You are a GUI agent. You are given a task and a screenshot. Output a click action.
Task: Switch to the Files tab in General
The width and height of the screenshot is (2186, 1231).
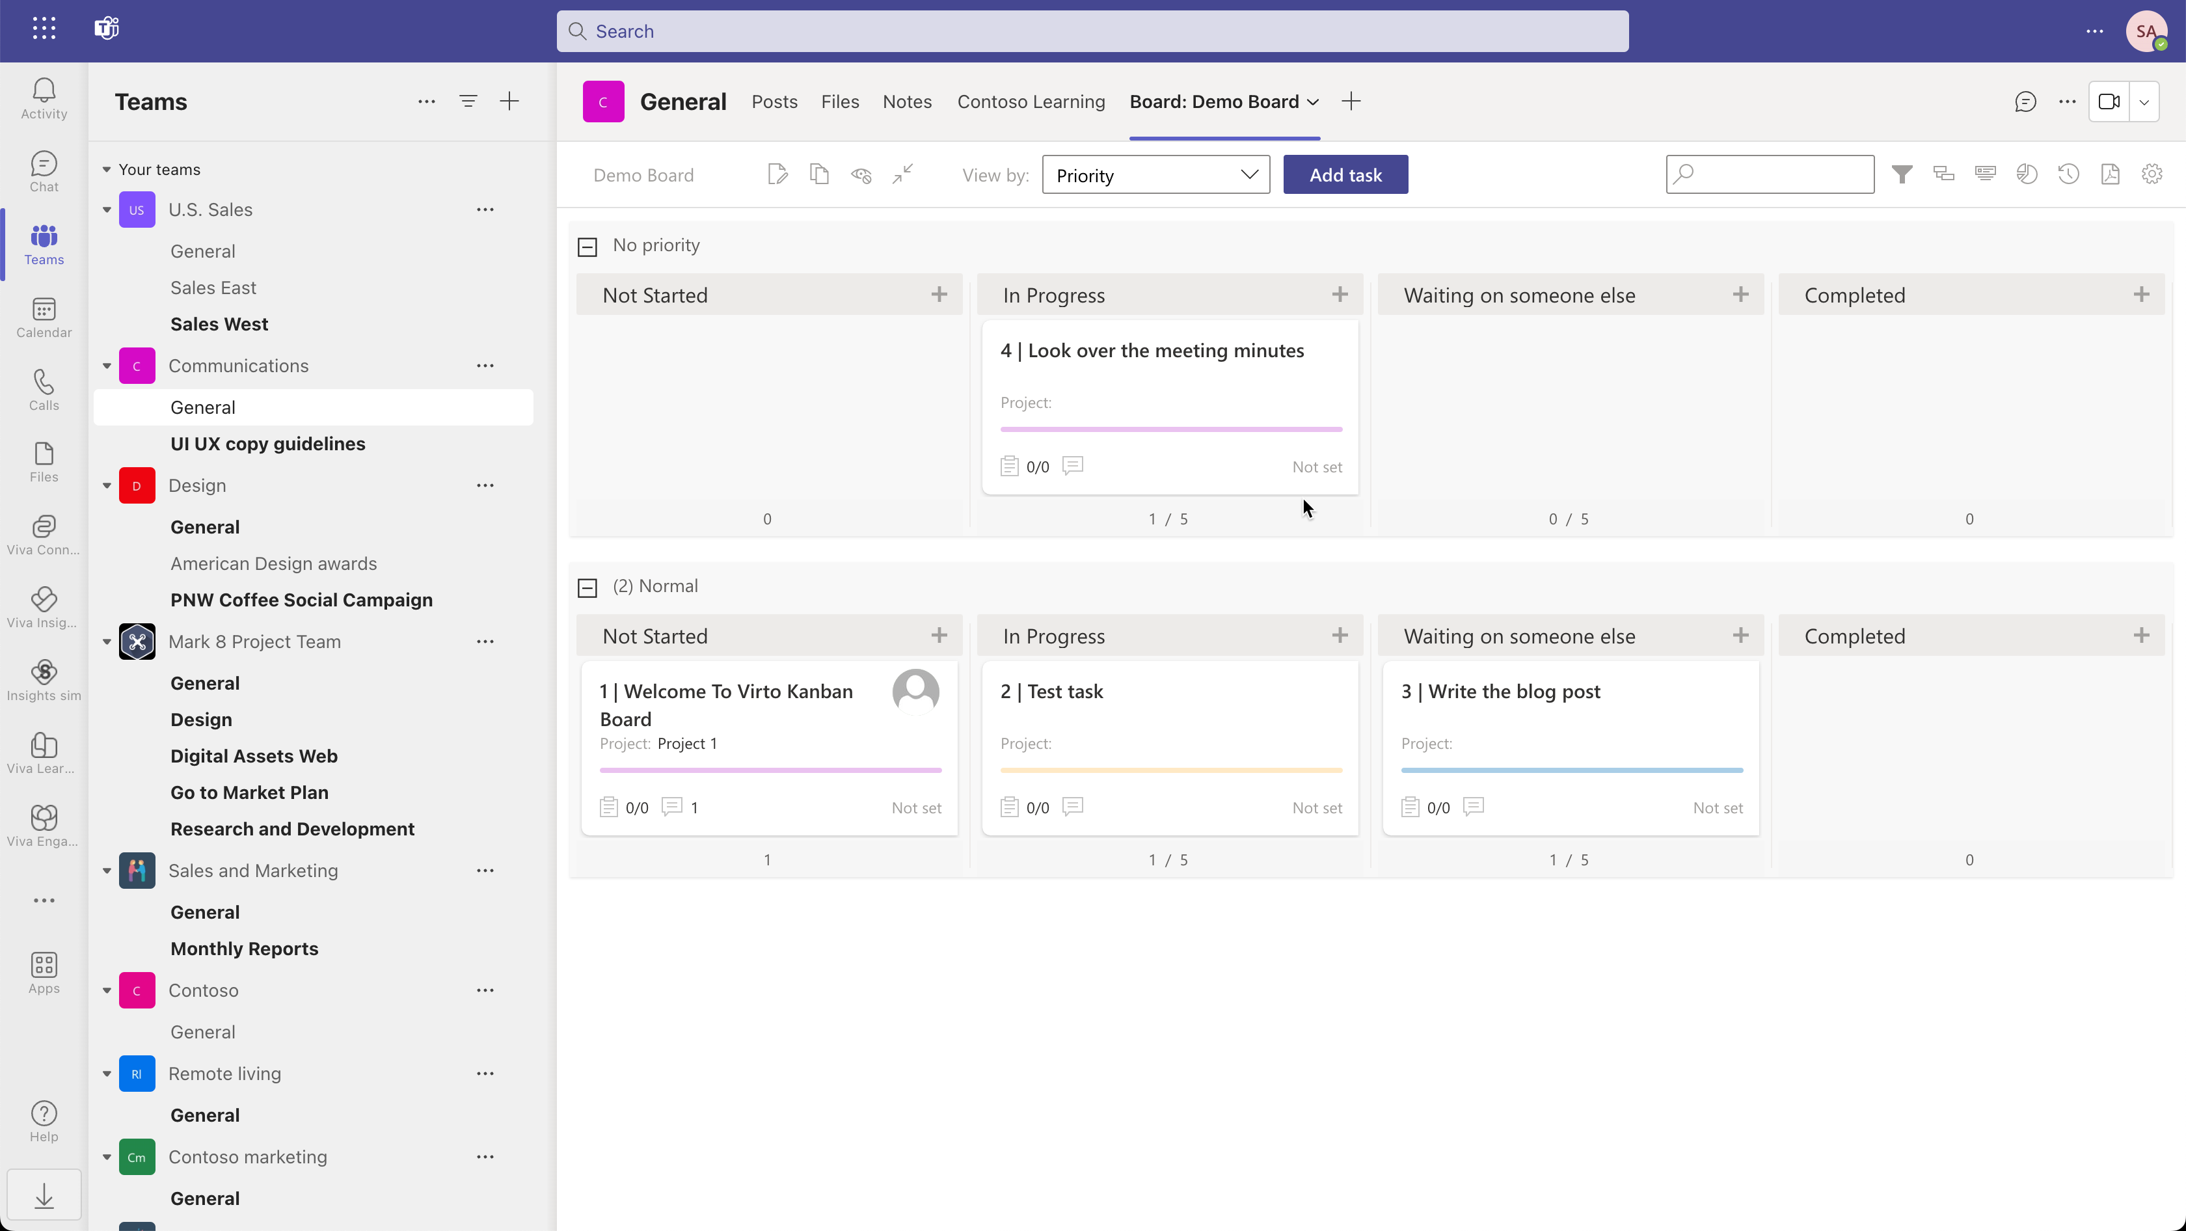[x=840, y=101]
